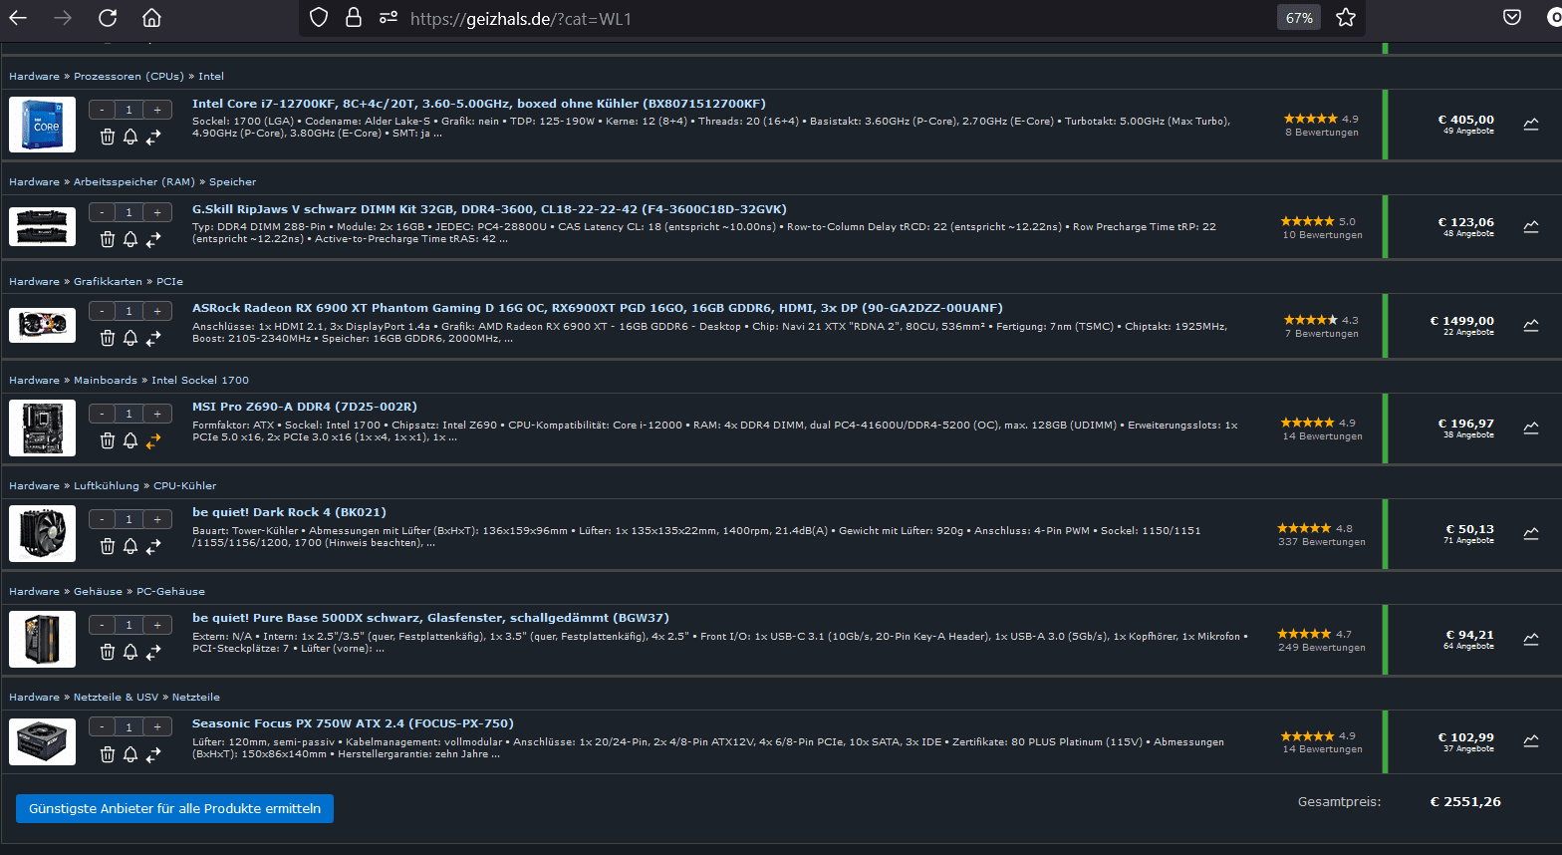
Task: Open ASRock Radeon RX 6900 XT Phantom Gaming link
Action: (598, 308)
